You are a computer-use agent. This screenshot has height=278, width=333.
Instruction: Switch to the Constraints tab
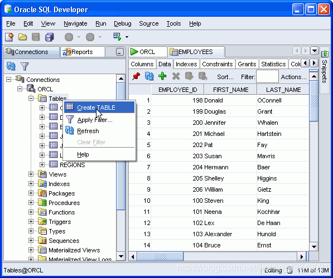[217, 64]
